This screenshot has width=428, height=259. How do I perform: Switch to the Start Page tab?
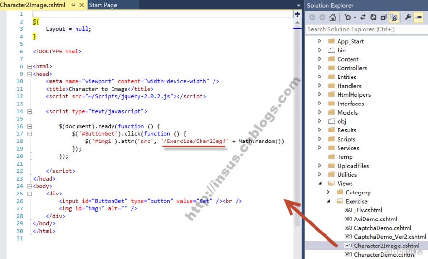[103, 5]
